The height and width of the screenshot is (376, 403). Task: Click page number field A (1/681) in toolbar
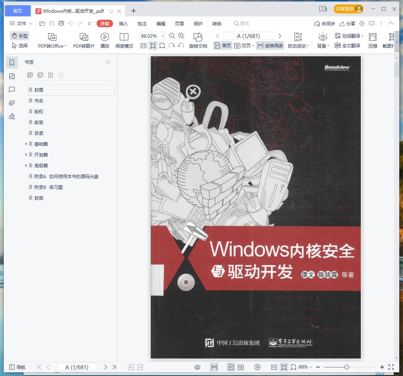[249, 36]
